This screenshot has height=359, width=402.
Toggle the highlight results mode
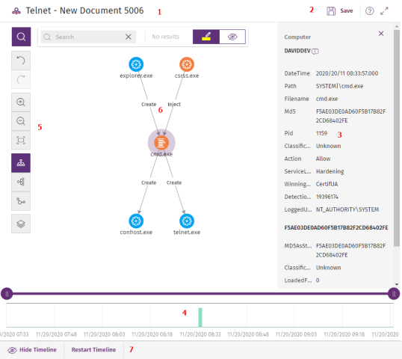[206, 37]
